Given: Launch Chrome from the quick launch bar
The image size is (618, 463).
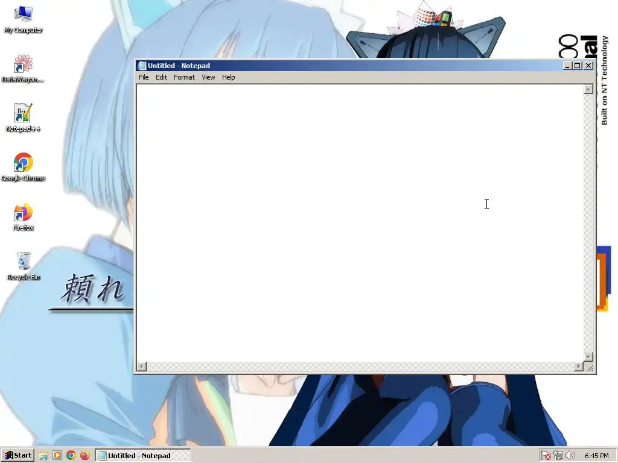Looking at the screenshot, I should [71, 456].
